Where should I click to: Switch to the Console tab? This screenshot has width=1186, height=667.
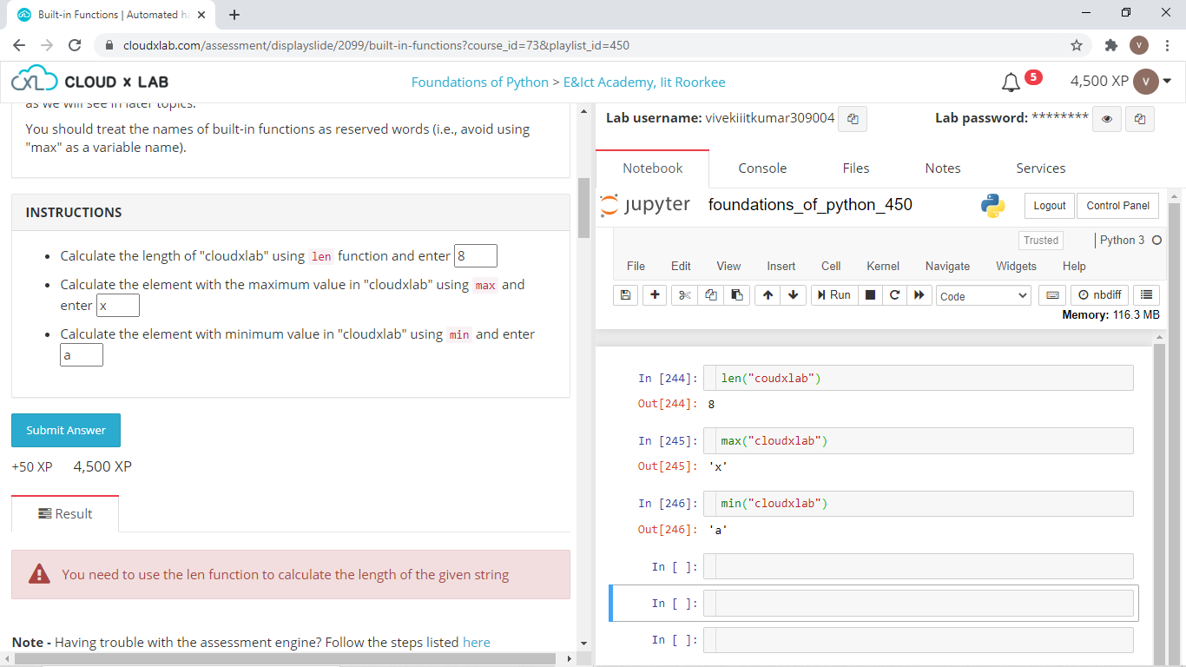click(762, 168)
